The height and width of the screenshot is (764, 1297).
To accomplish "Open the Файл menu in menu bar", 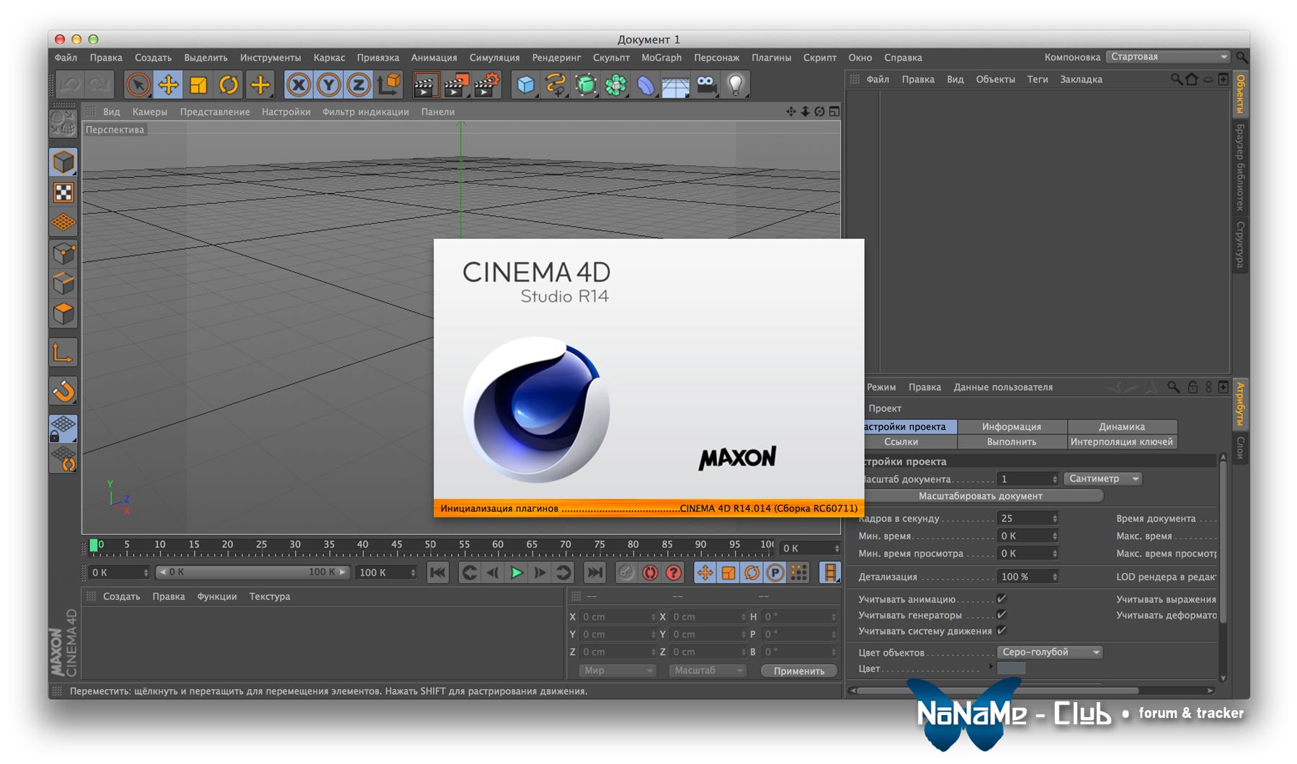I will click(66, 58).
